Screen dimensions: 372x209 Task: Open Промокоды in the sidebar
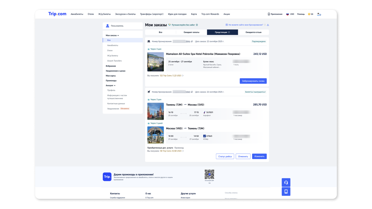111,81
